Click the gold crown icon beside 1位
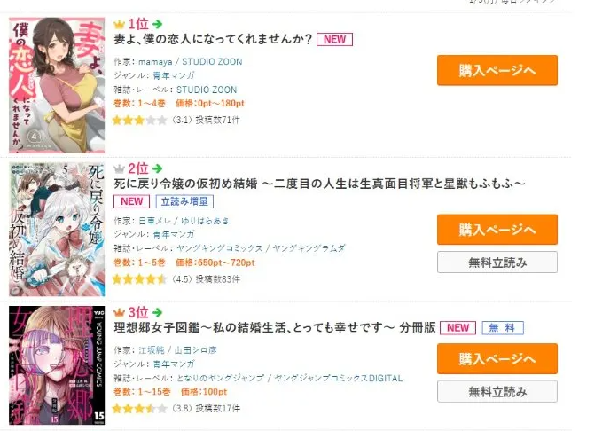 [119, 25]
